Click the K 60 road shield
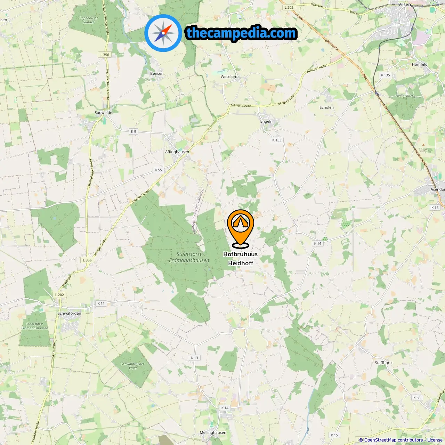 pyautogui.click(x=417, y=398)
